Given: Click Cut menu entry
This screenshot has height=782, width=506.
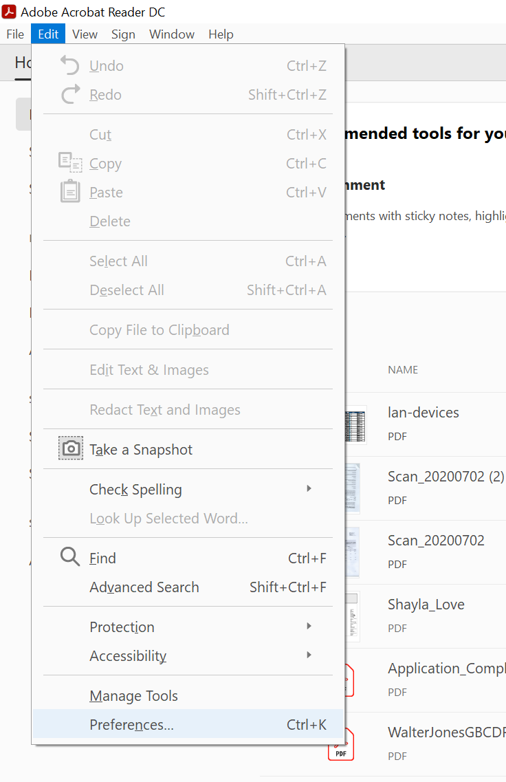Looking at the screenshot, I should 188,134.
